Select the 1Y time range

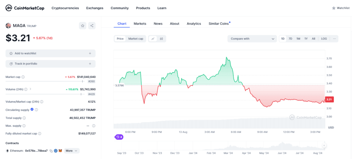306,39
